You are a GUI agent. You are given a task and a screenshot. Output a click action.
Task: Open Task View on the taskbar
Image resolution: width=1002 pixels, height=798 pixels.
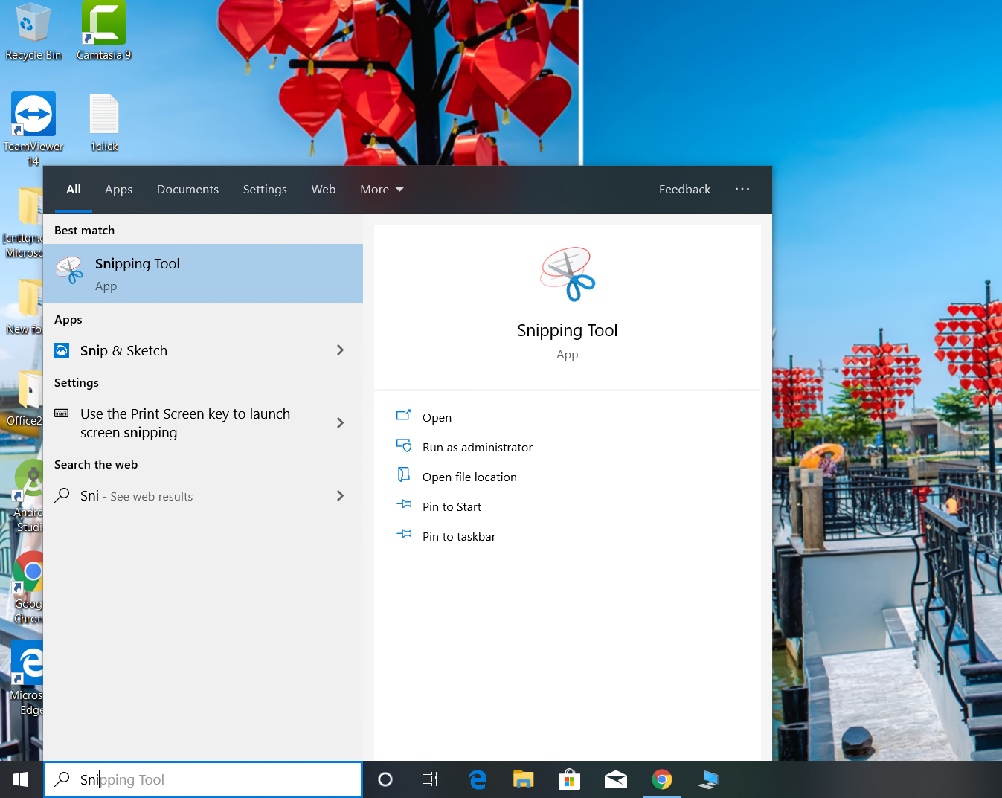pos(430,779)
